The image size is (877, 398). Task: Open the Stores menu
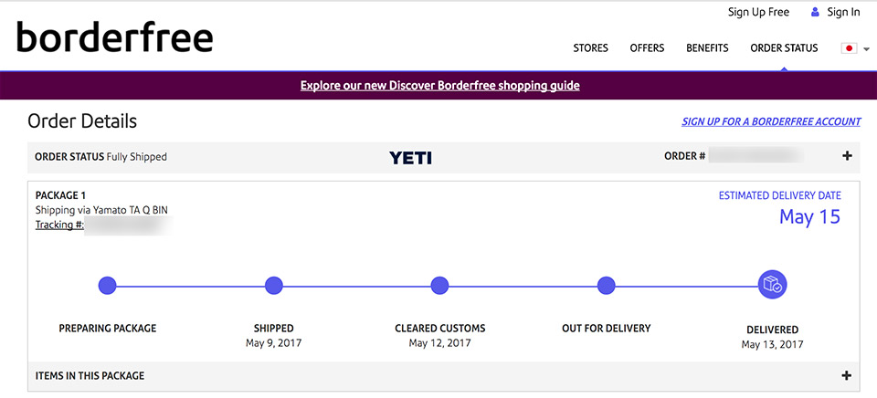coord(590,48)
